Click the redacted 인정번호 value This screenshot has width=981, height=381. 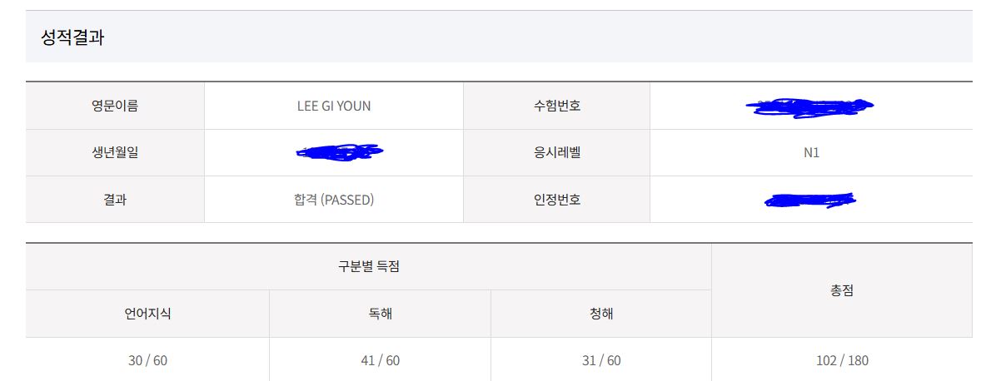point(810,200)
